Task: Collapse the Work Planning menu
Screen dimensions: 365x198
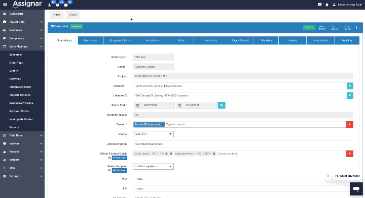Action: click(41, 46)
